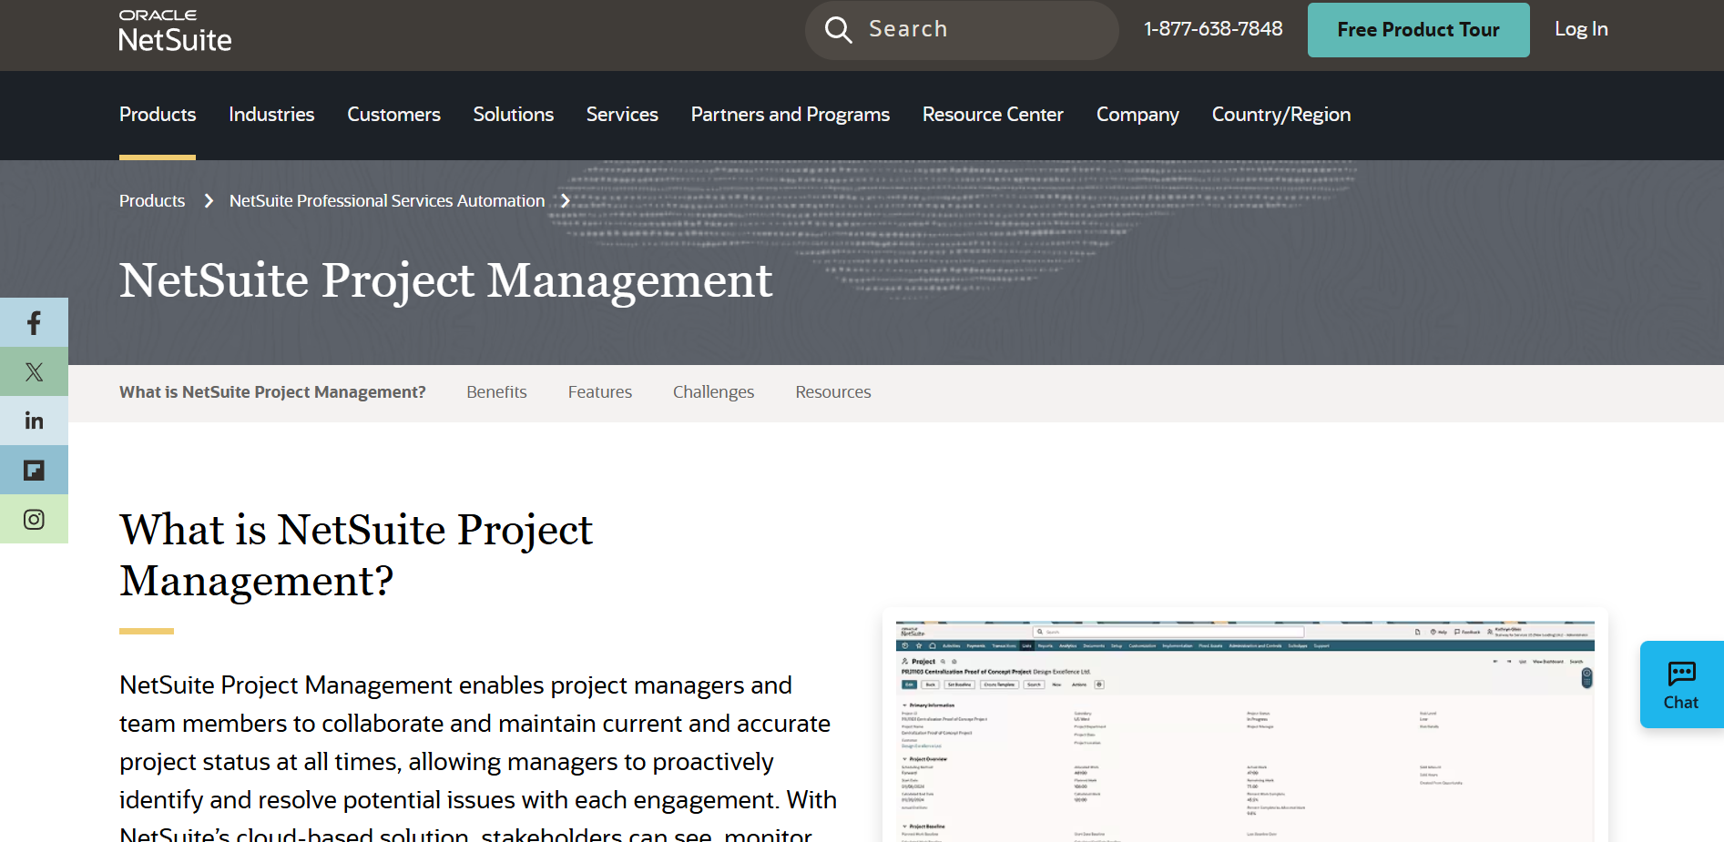The image size is (1724, 842).
Task: Click the Log In link
Action: click(x=1580, y=29)
